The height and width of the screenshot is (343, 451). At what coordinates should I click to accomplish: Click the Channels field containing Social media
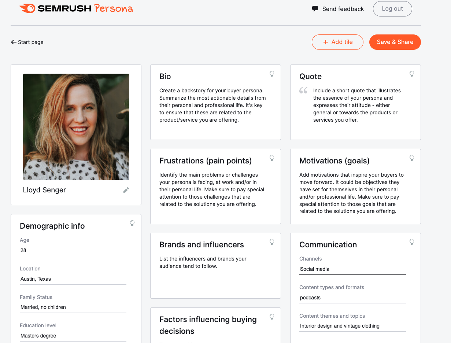point(352,269)
